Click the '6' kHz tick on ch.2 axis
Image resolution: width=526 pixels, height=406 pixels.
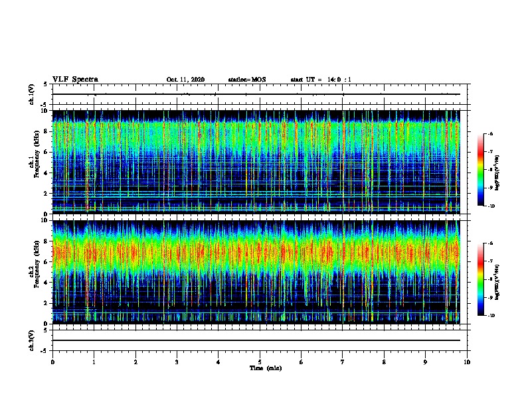[46, 262]
